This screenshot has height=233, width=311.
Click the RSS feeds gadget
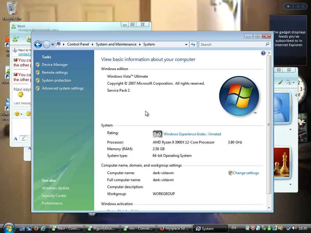tap(288, 40)
